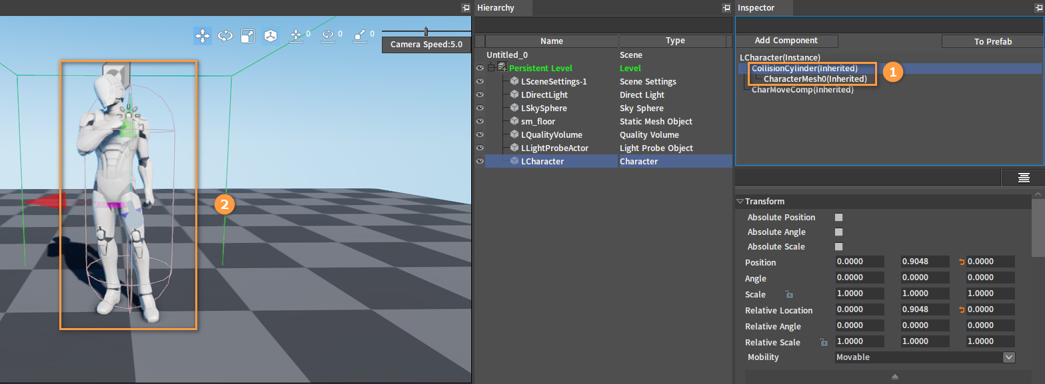Click the cube icon beside LLightProbeActor
Screen dimensions: 1045x384
(515, 148)
